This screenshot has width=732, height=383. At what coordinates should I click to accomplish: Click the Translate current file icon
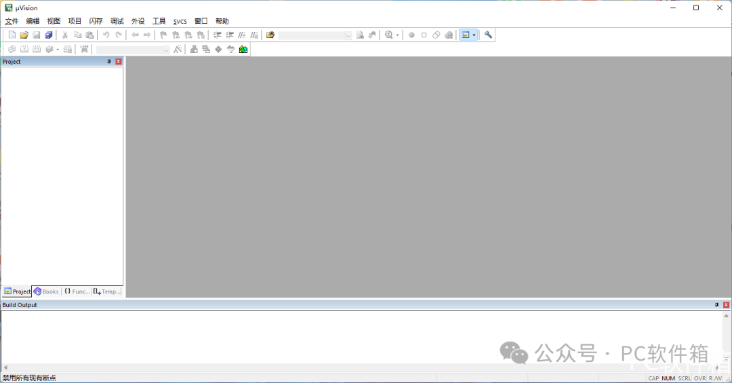(x=12, y=49)
